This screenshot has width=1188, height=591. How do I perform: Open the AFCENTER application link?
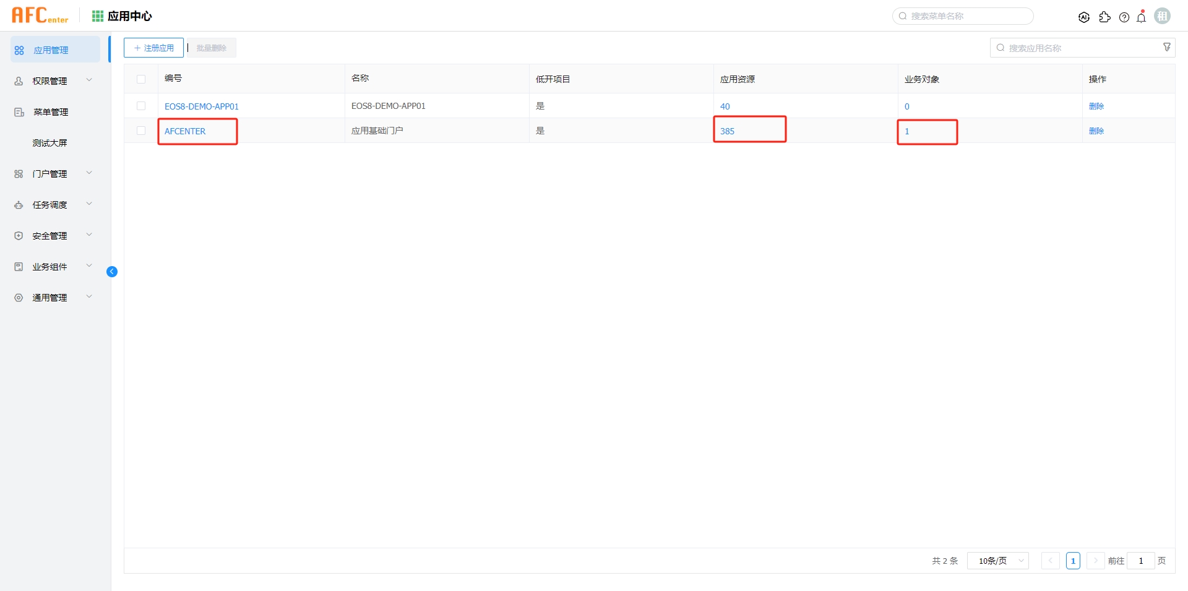coord(185,131)
